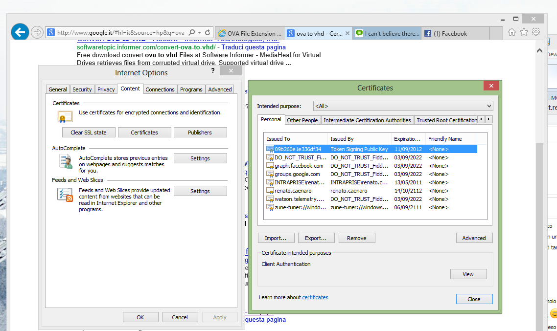This screenshot has width=557, height=331.
Task: Open AutoComplete Settings button
Action: [200, 158]
